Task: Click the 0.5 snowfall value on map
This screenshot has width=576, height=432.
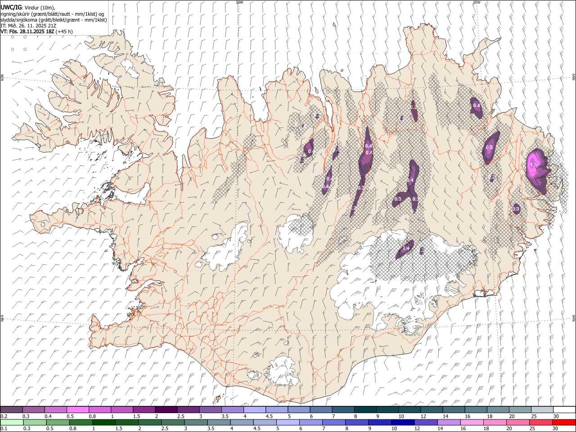Action: (490, 147)
